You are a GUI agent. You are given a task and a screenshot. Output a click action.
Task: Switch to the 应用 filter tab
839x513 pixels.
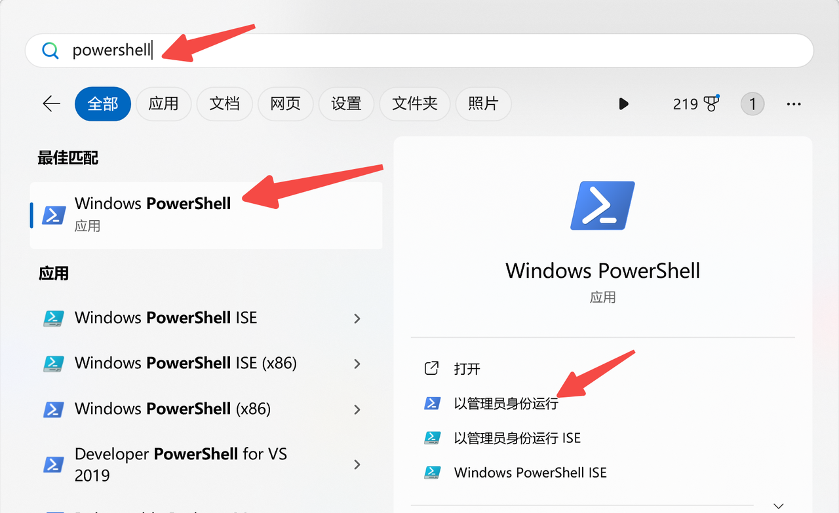pos(163,104)
